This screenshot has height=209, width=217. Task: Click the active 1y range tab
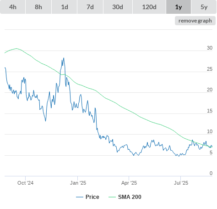[179, 7]
